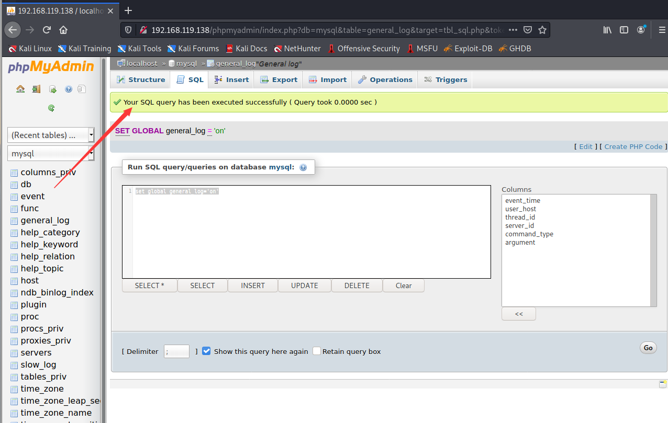This screenshot has width=668, height=423.
Task: Select argument in the Columns list
Action: click(x=520, y=242)
